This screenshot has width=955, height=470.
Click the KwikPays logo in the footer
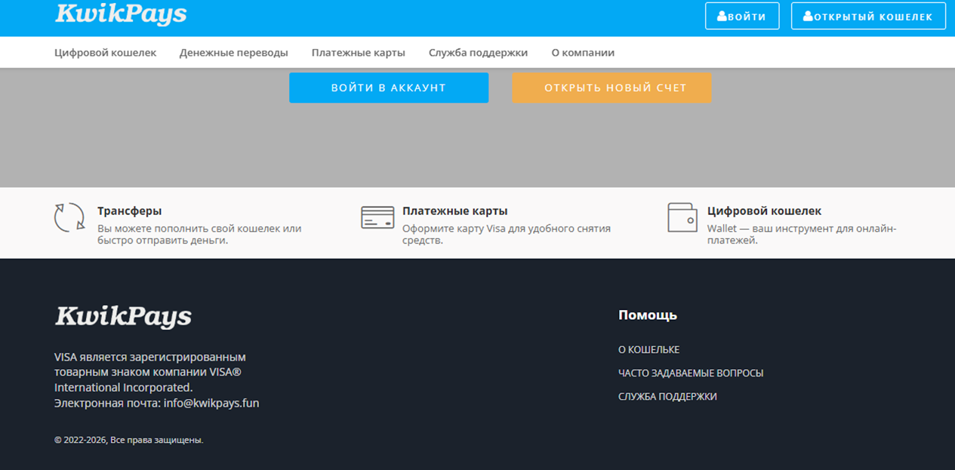tap(124, 317)
